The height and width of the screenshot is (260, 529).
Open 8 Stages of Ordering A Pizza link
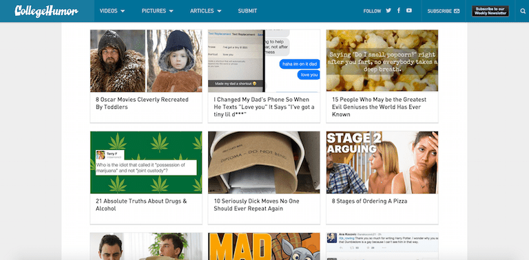tap(369, 201)
